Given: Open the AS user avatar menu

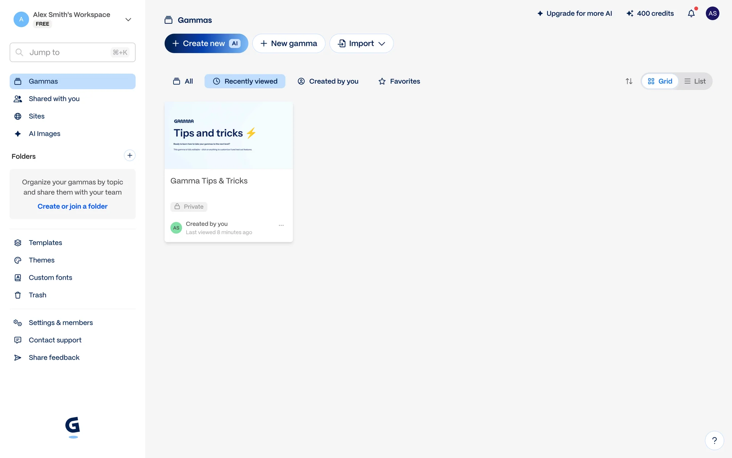Looking at the screenshot, I should (712, 13).
